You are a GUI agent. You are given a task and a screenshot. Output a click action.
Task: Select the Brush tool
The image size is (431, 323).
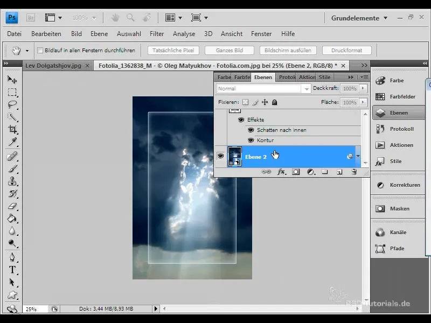(x=12, y=168)
